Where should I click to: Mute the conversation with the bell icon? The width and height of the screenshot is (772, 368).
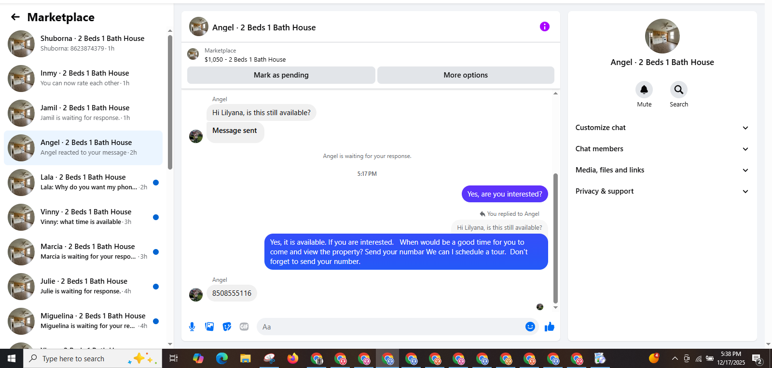click(644, 90)
